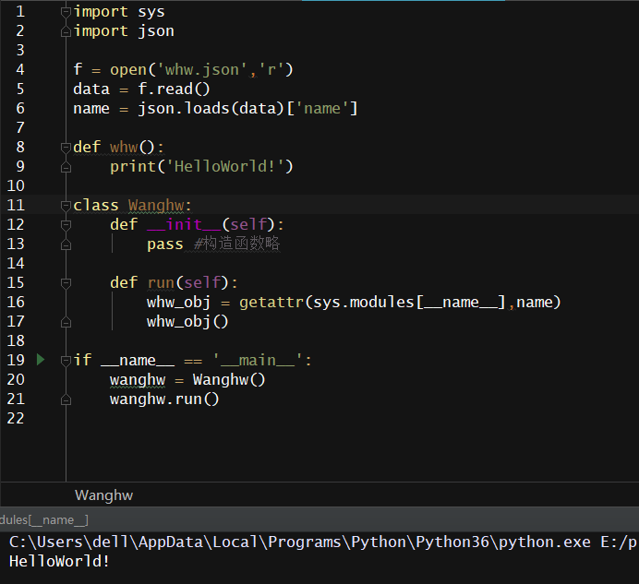Click function name whw on line 8
This screenshot has width=639, height=584.
click(124, 147)
